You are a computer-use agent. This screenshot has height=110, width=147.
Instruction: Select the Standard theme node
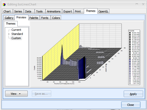17,34
